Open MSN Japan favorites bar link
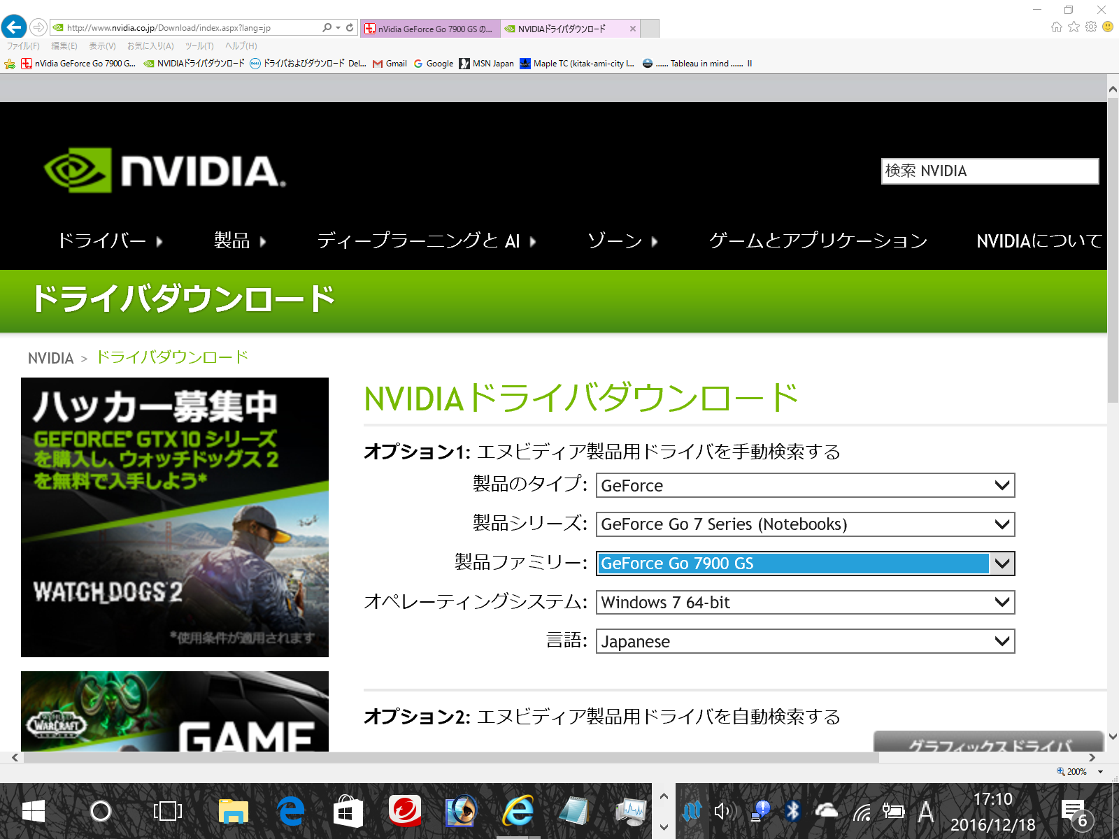The image size is (1119, 839). pos(487,64)
